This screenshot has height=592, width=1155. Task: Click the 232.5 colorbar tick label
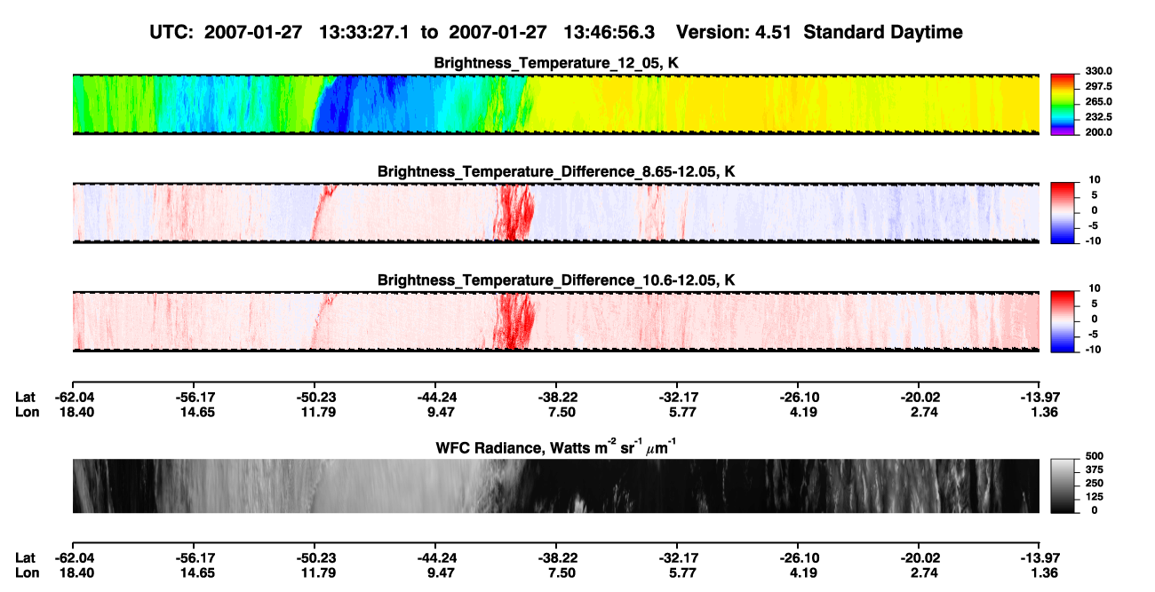(x=1098, y=116)
